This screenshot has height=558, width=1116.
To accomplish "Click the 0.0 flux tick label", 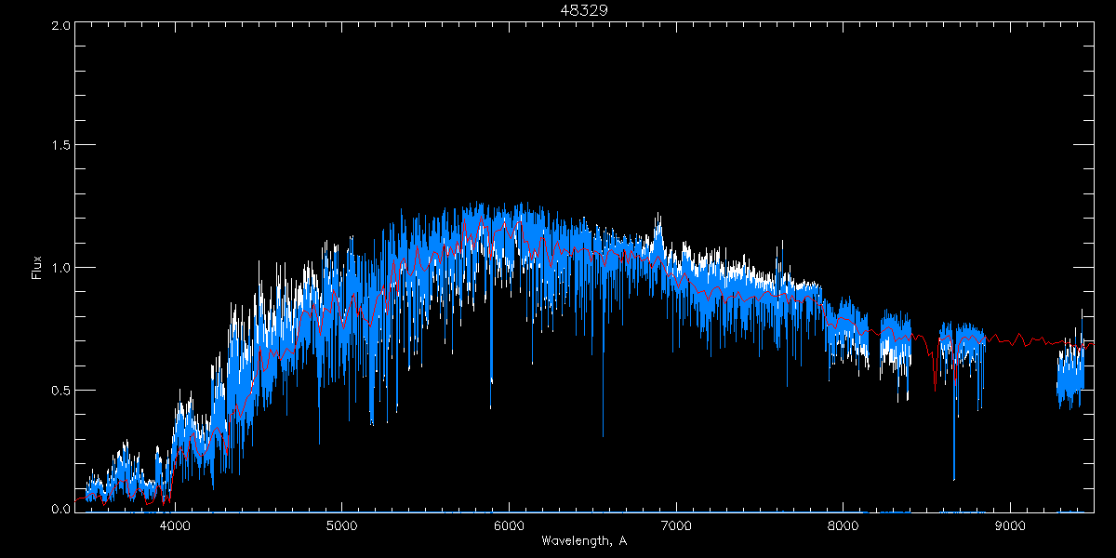I will click(x=58, y=510).
